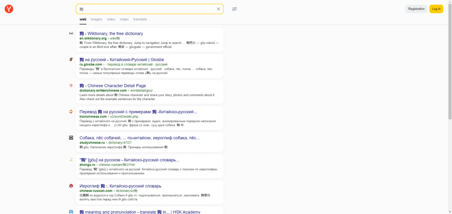This screenshot has height=214, width=452.
Task: Click the zhonga.ru URL
Action: point(87,165)
